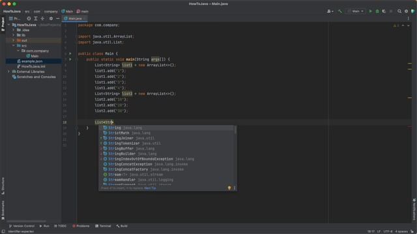
Task: Start the Debug bug icon
Action: click(377, 12)
